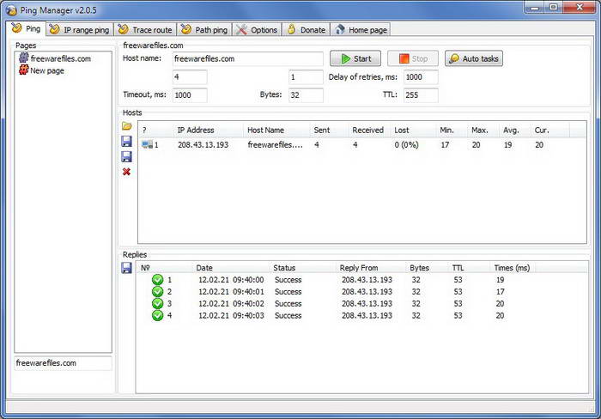The width and height of the screenshot is (601, 419).
Task: Click the Delay of retries field
Action: pos(421,77)
